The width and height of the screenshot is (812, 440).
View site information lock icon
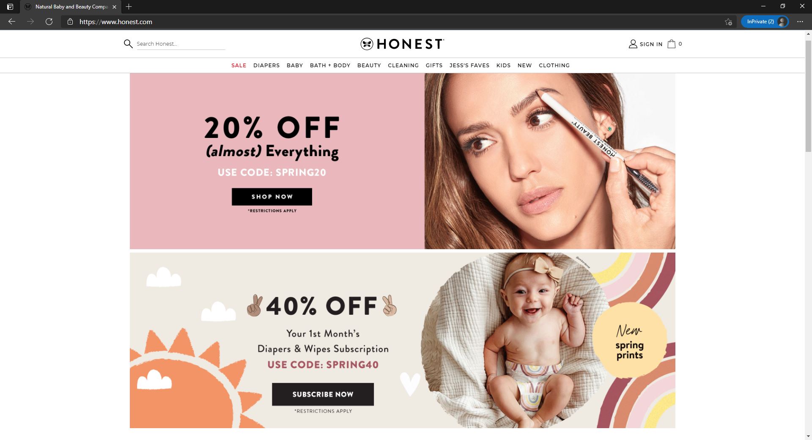[70, 22]
